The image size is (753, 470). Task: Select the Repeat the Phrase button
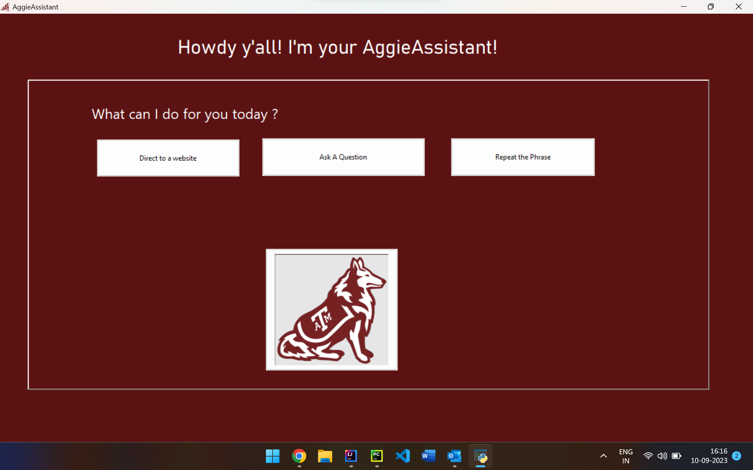coord(522,157)
